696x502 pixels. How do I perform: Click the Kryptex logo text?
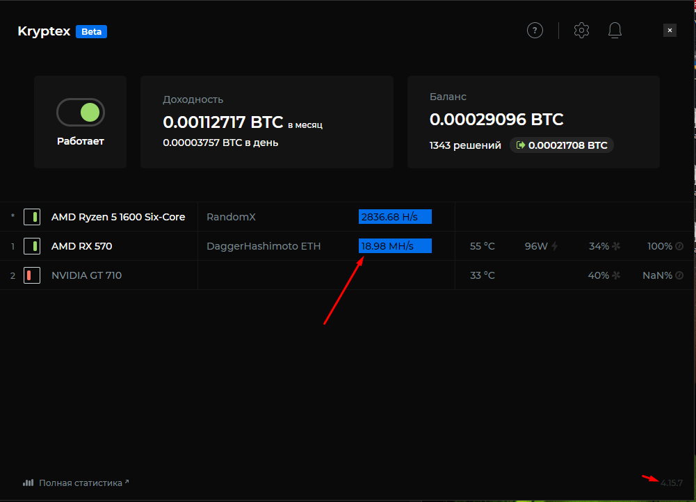(x=44, y=31)
